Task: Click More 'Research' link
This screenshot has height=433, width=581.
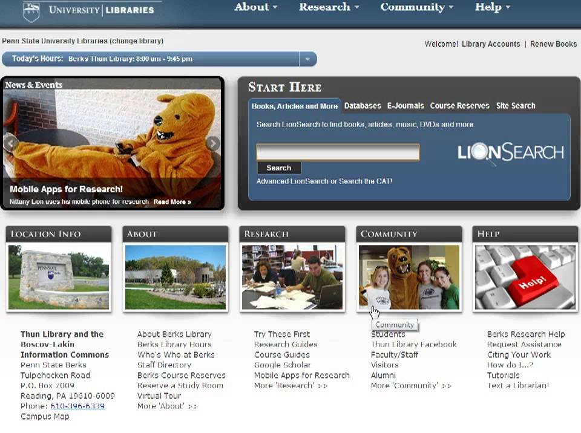Action: coord(290,386)
